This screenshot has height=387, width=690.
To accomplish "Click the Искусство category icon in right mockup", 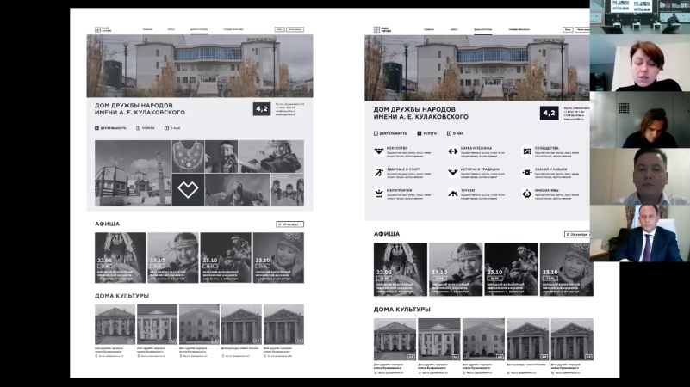I will [378, 150].
